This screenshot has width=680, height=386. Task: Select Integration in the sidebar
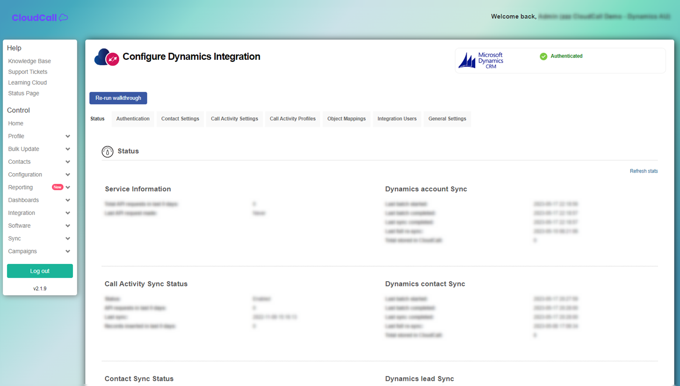click(x=22, y=213)
